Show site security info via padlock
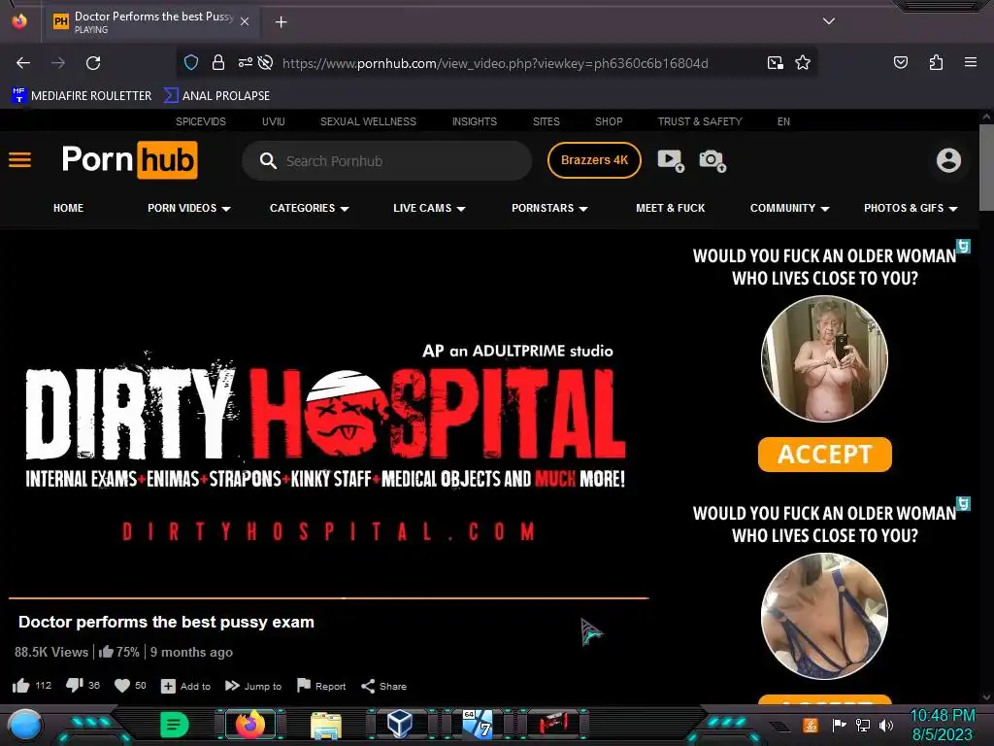 (x=218, y=62)
